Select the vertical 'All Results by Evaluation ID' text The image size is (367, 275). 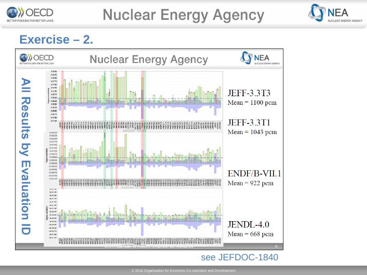coord(26,156)
